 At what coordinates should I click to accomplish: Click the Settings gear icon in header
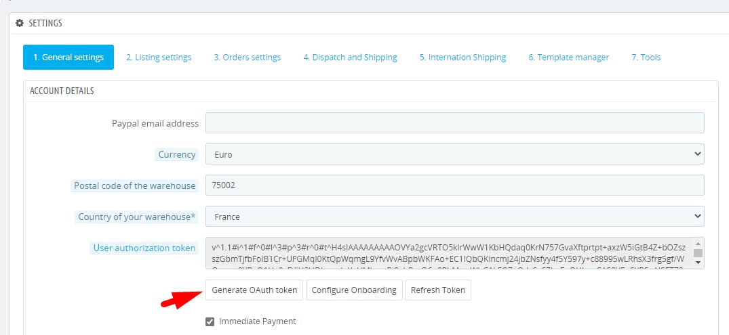(x=20, y=23)
